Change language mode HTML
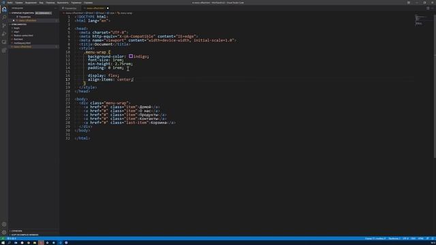Screen dimensions: 436x245 [420, 238]
